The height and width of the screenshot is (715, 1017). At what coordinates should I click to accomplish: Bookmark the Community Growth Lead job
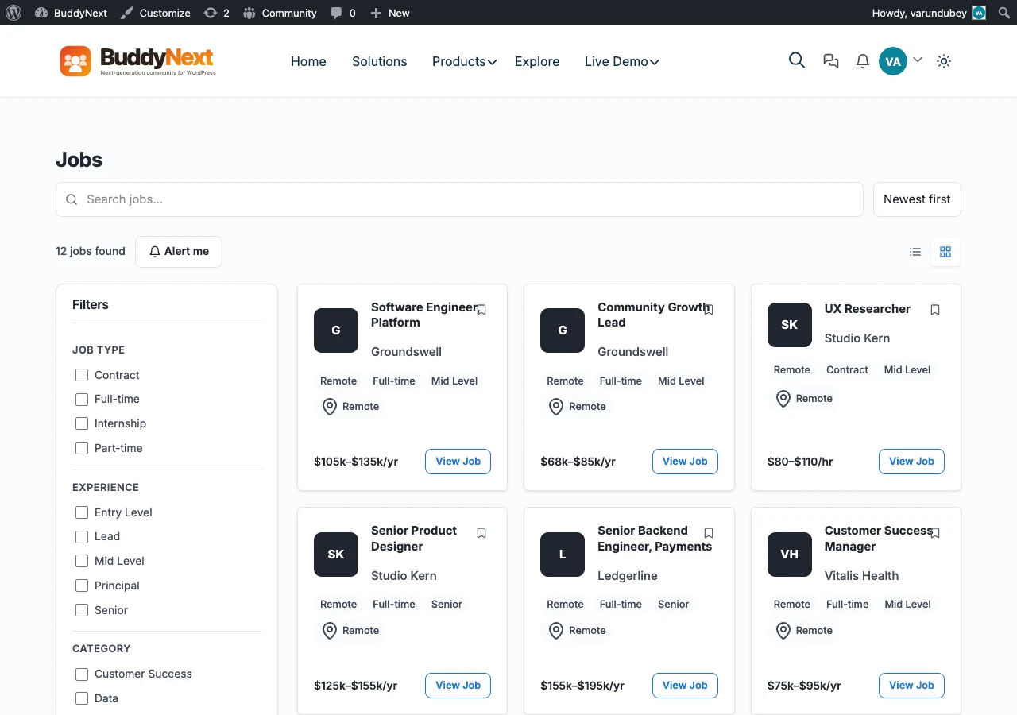(709, 310)
